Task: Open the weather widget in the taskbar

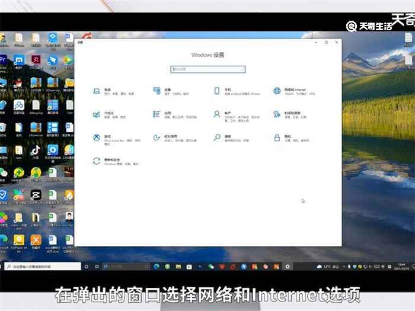Action: click(x=328, y=267)
